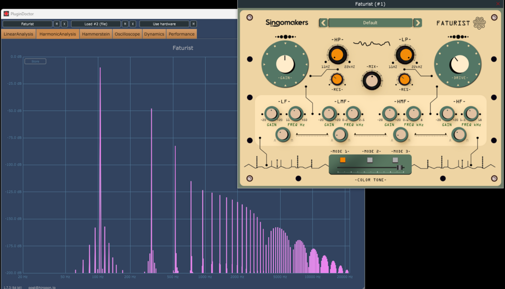Click the orange LP frequency knob
Image resolution: width=505 pixels, height=289 pixels.
[405, 54]
